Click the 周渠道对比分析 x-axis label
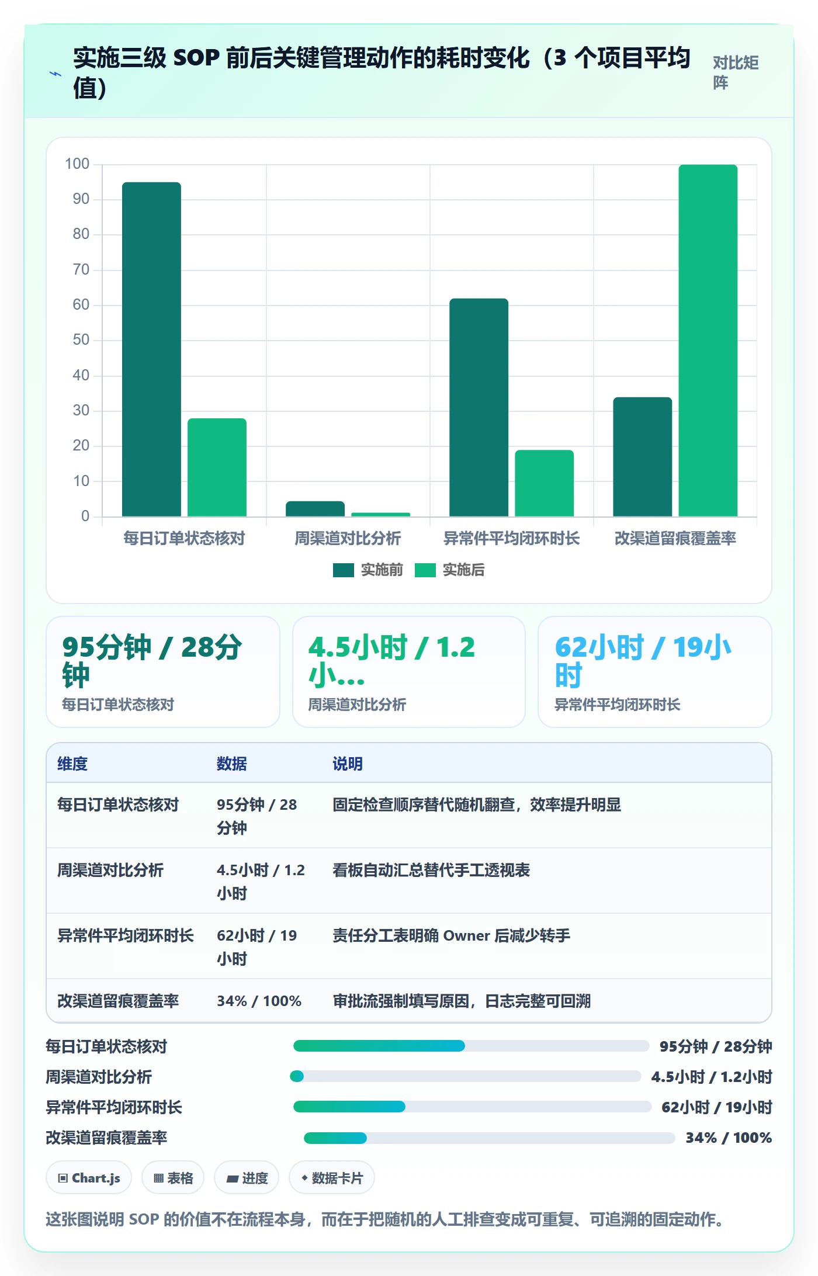Viewport: 818px width, 1276px height. 348,538
